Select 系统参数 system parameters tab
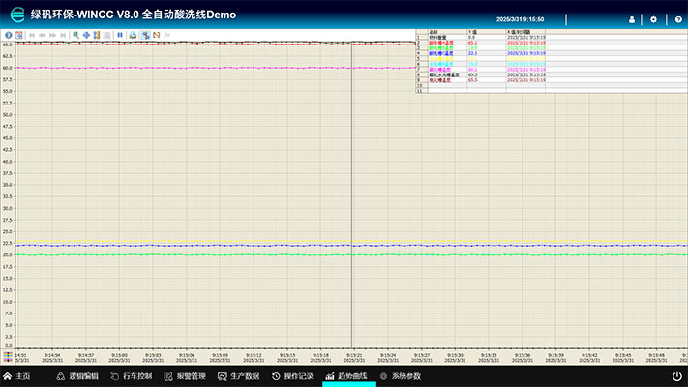This screenshot has height=387, width=688. pos(401,375)
